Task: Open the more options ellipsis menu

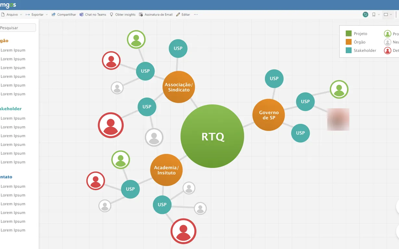Action: pyautogui.click(x=196, y=15)
